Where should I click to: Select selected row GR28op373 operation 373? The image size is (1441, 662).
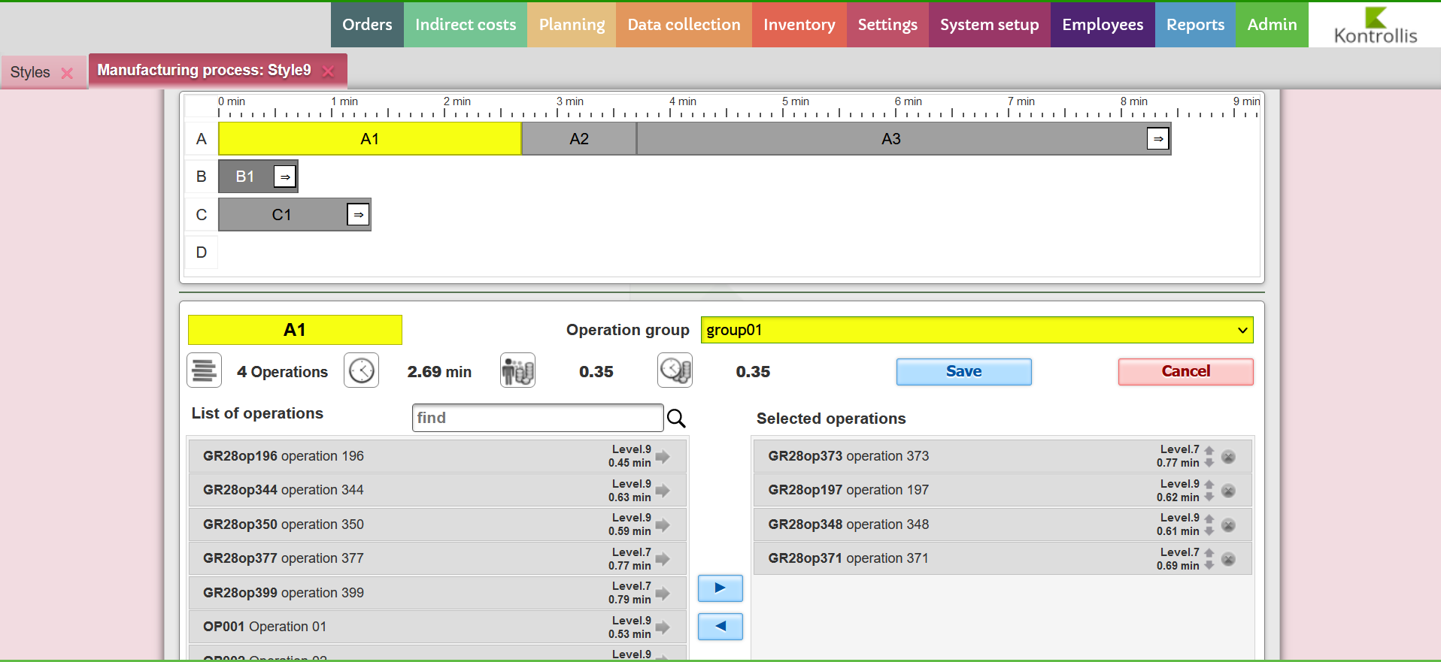[1003, 456]
